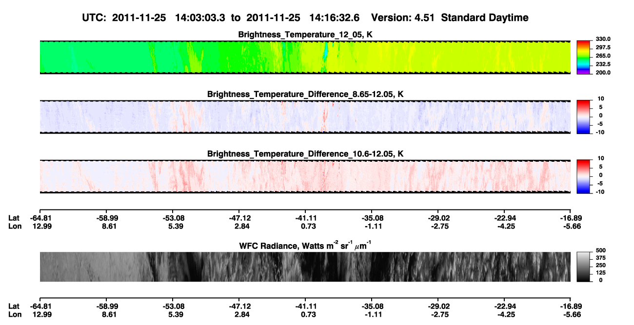Click upper axis latitude label -29.02
The height and width of the screenshot is (325, 634).
pos(438,218)
